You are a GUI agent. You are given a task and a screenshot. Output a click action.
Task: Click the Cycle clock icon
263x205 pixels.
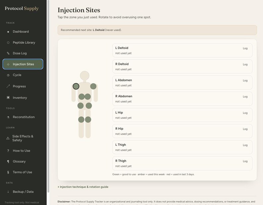coord(8,75)
